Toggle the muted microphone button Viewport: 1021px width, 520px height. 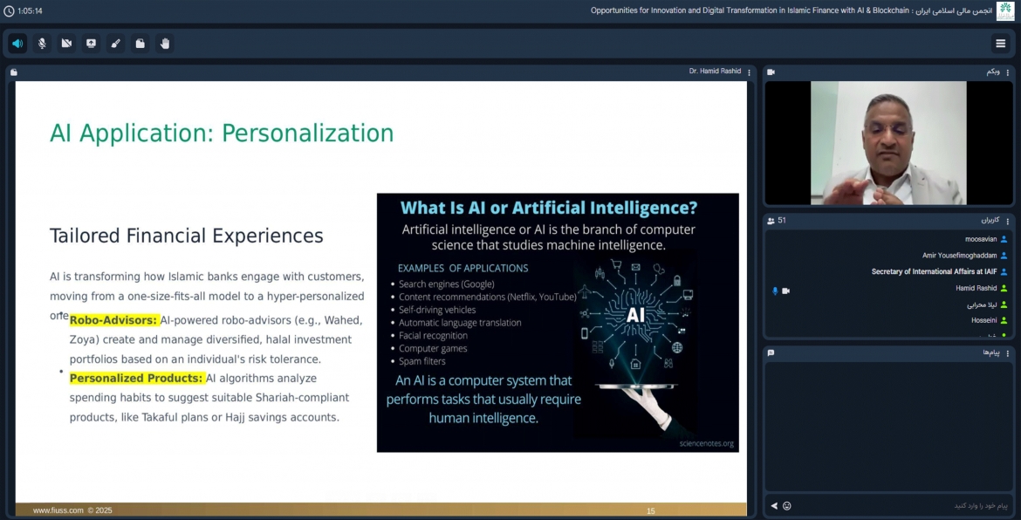coord(42,44)
